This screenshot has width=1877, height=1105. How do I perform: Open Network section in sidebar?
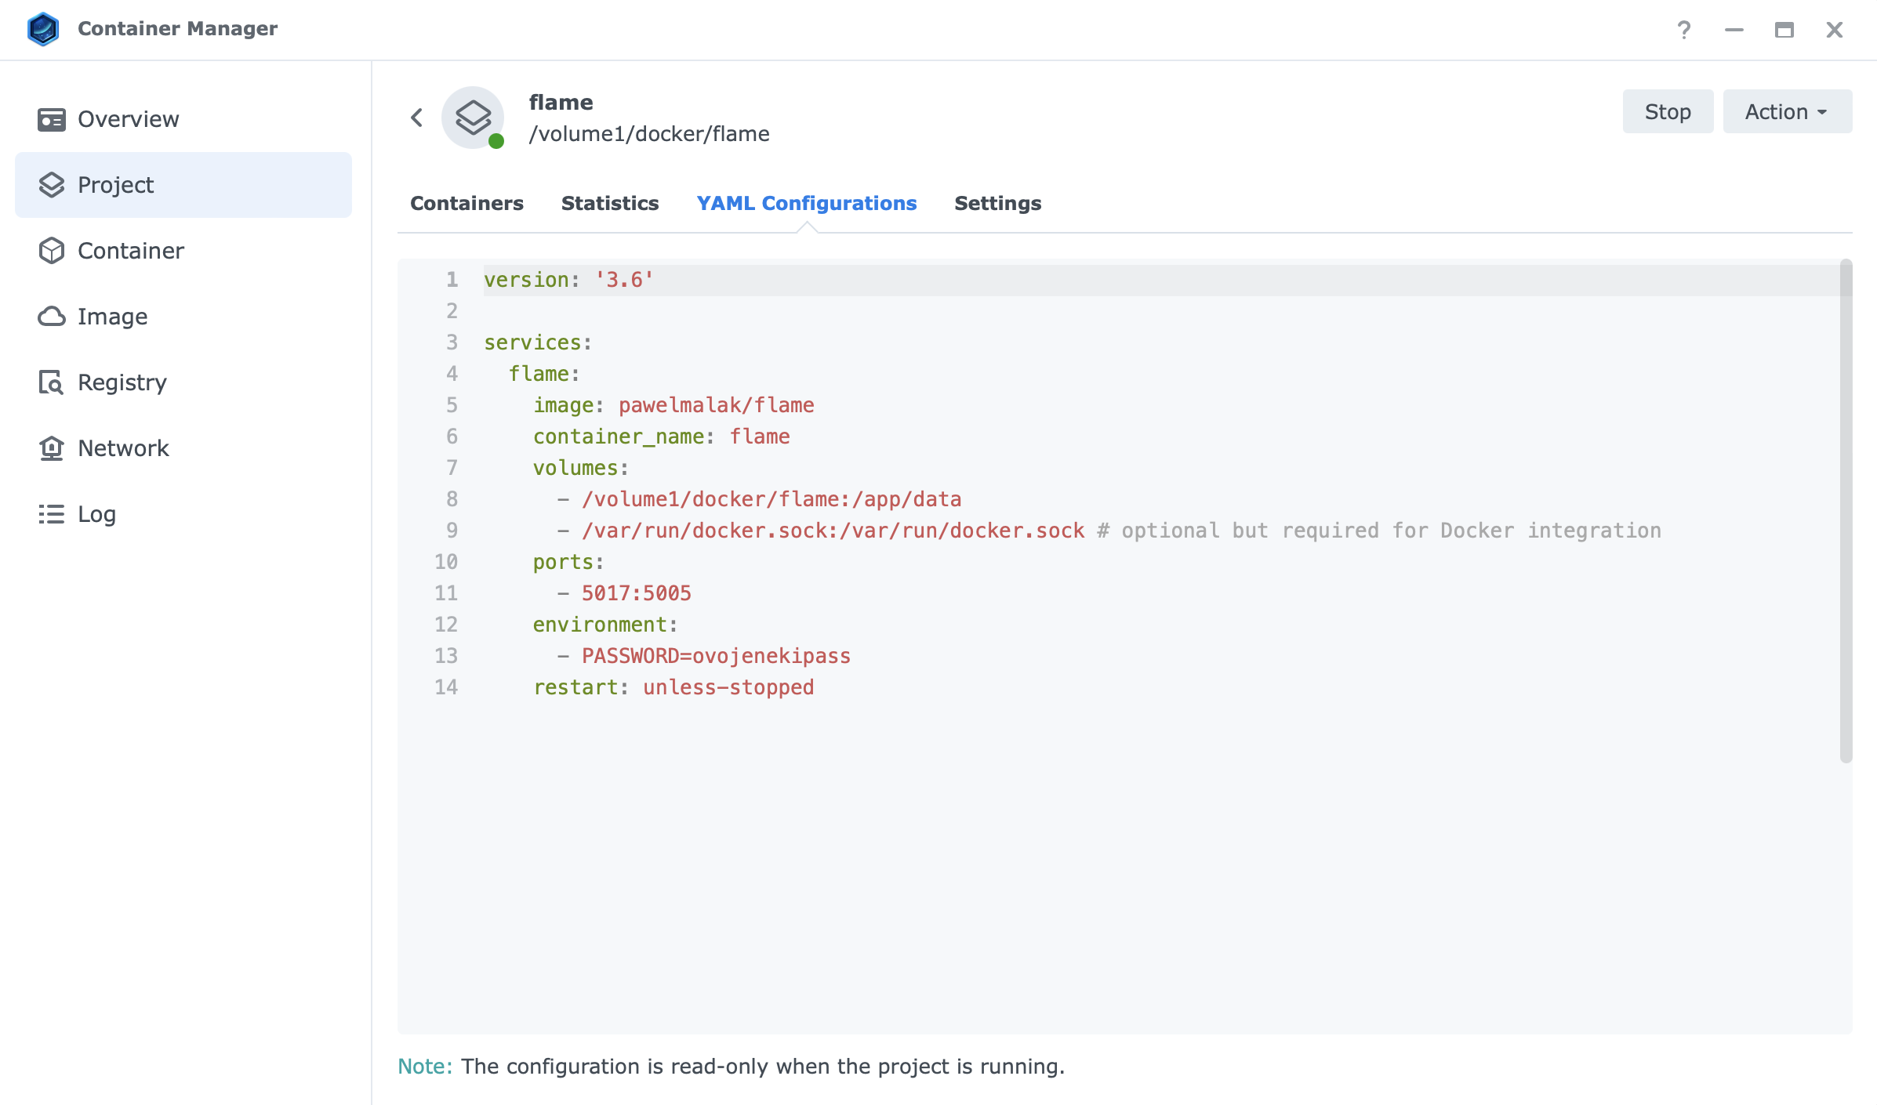[183, 448]
